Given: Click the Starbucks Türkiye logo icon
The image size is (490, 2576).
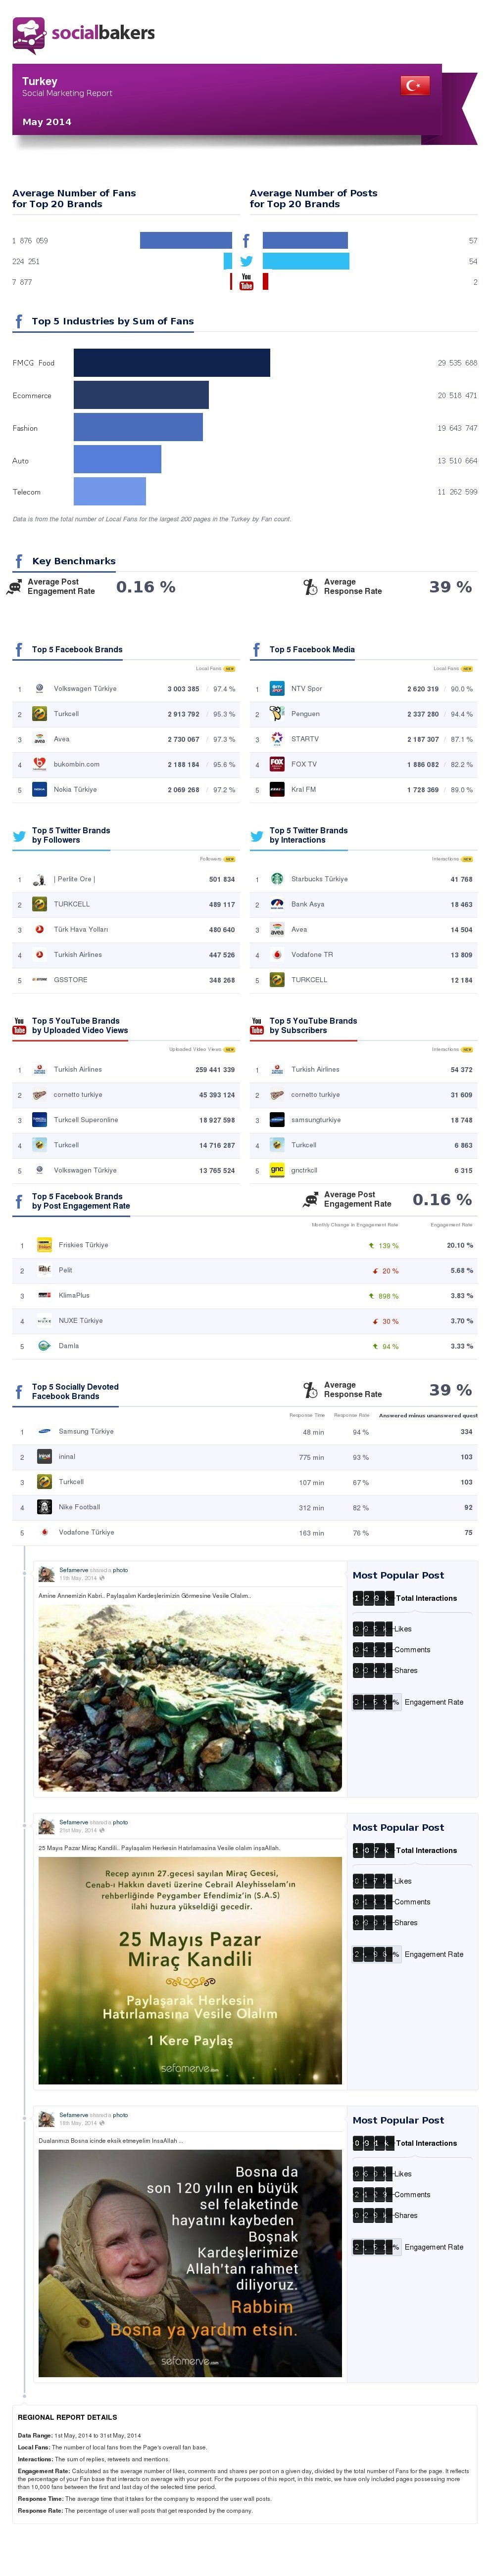Looking at the screenshot, I should click(277, 879).
